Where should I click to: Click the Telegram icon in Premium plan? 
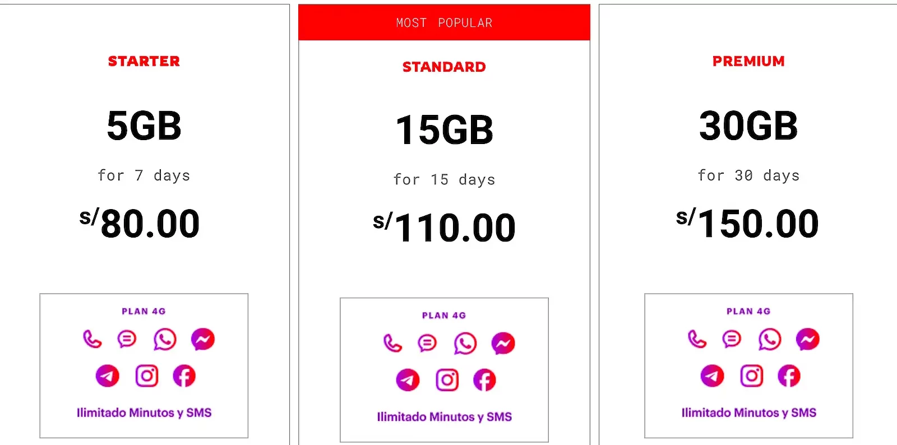[713, 376]
